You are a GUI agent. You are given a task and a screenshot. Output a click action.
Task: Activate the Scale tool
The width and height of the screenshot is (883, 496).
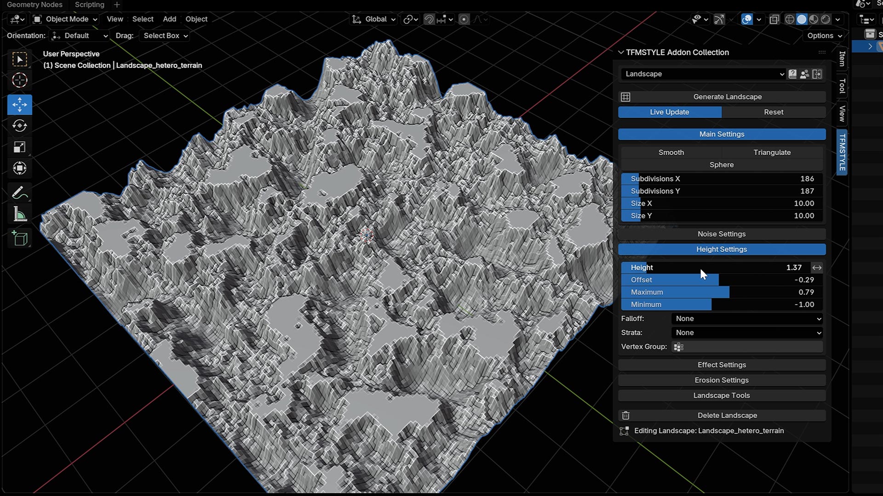tap(19, 147)
